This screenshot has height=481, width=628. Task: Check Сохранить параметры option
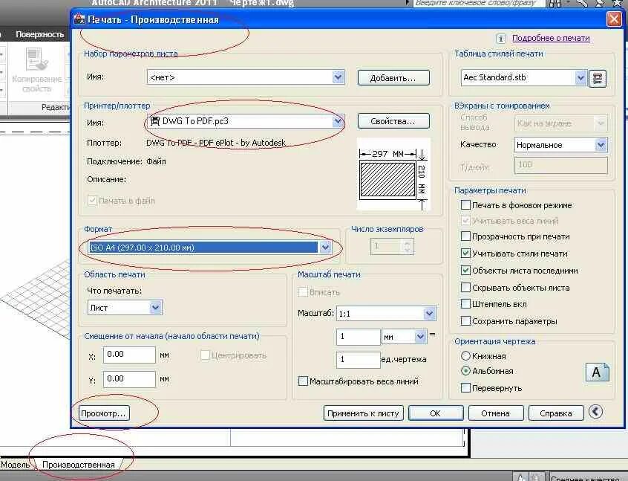point(465,321)
